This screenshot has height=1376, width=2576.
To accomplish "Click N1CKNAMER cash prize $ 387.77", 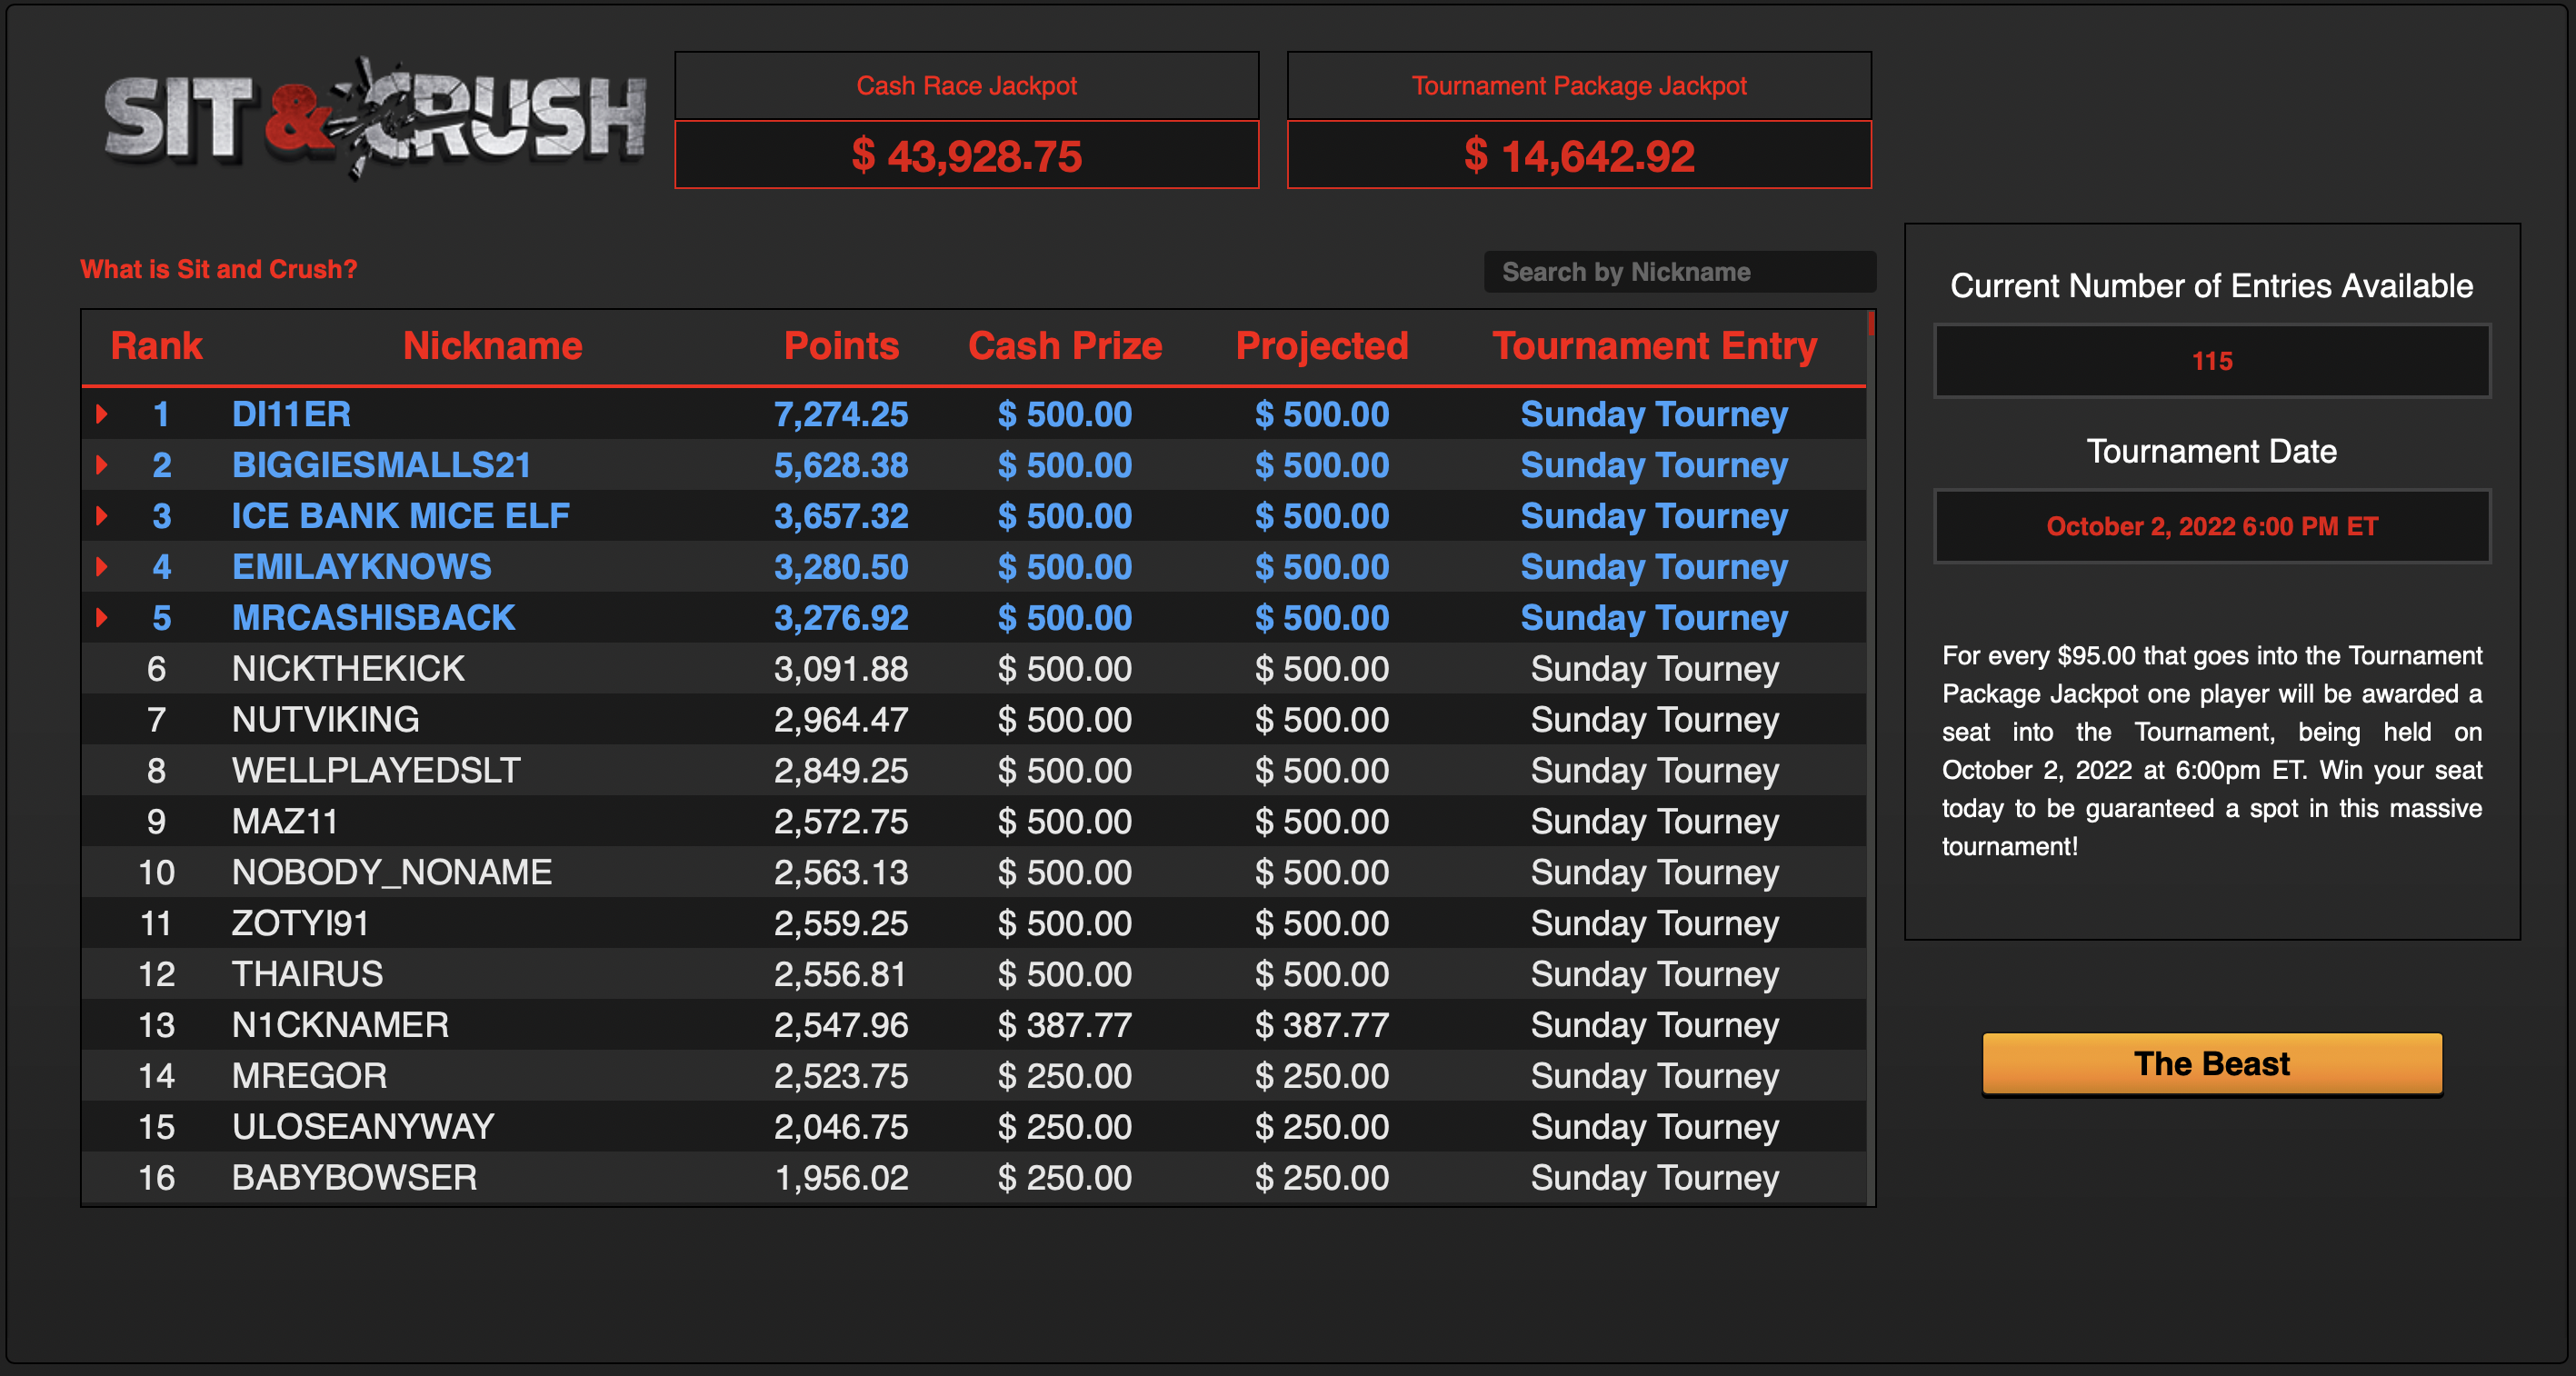I will pyautogui.click(x=1065, y=1025).
